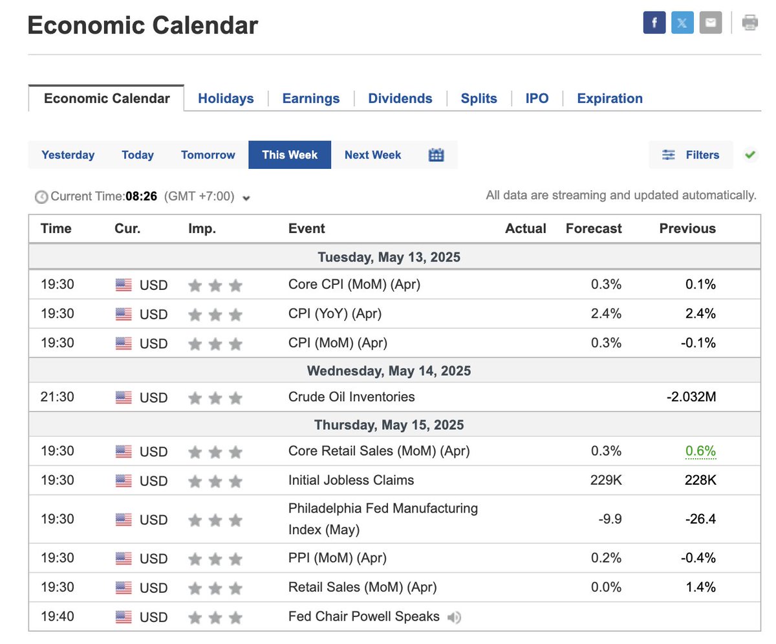Viewport: 776px width, 644px height.
Task: Share calendar on Facebook
Action: [x=654, y=23]
